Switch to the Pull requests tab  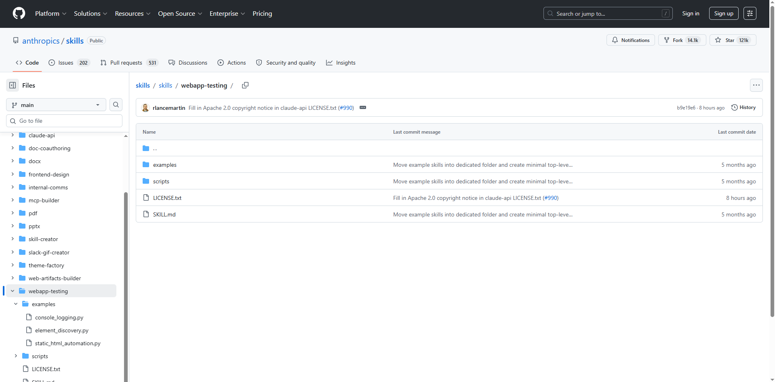(129, 63)
